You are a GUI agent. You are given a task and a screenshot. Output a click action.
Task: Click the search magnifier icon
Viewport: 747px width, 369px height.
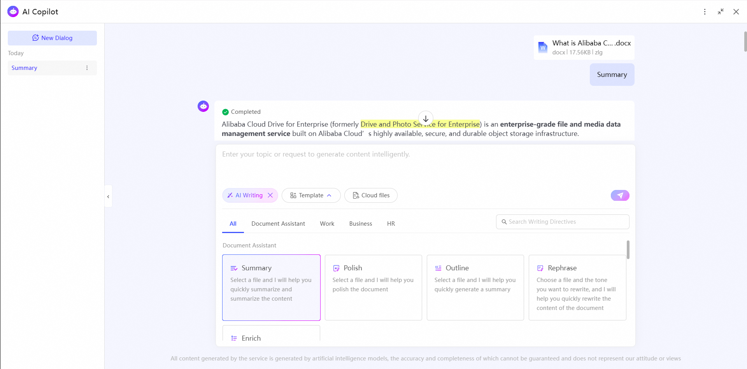pyautogui.click(x=504, y=222)
